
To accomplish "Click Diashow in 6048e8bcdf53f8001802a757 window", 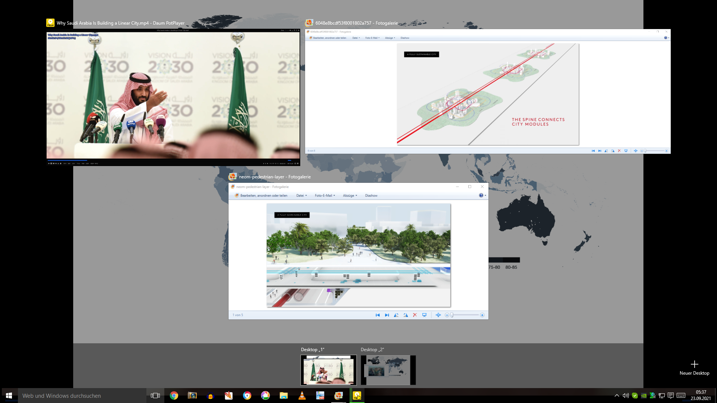I will pyautogui.click(x=405, y=38).
